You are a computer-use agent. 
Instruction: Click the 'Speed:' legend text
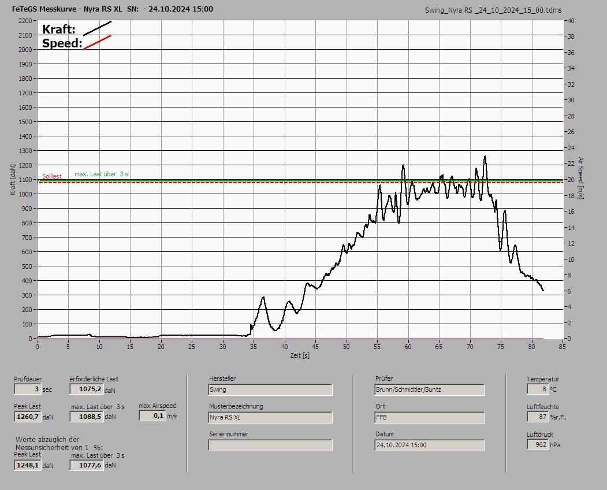point(62,43)
